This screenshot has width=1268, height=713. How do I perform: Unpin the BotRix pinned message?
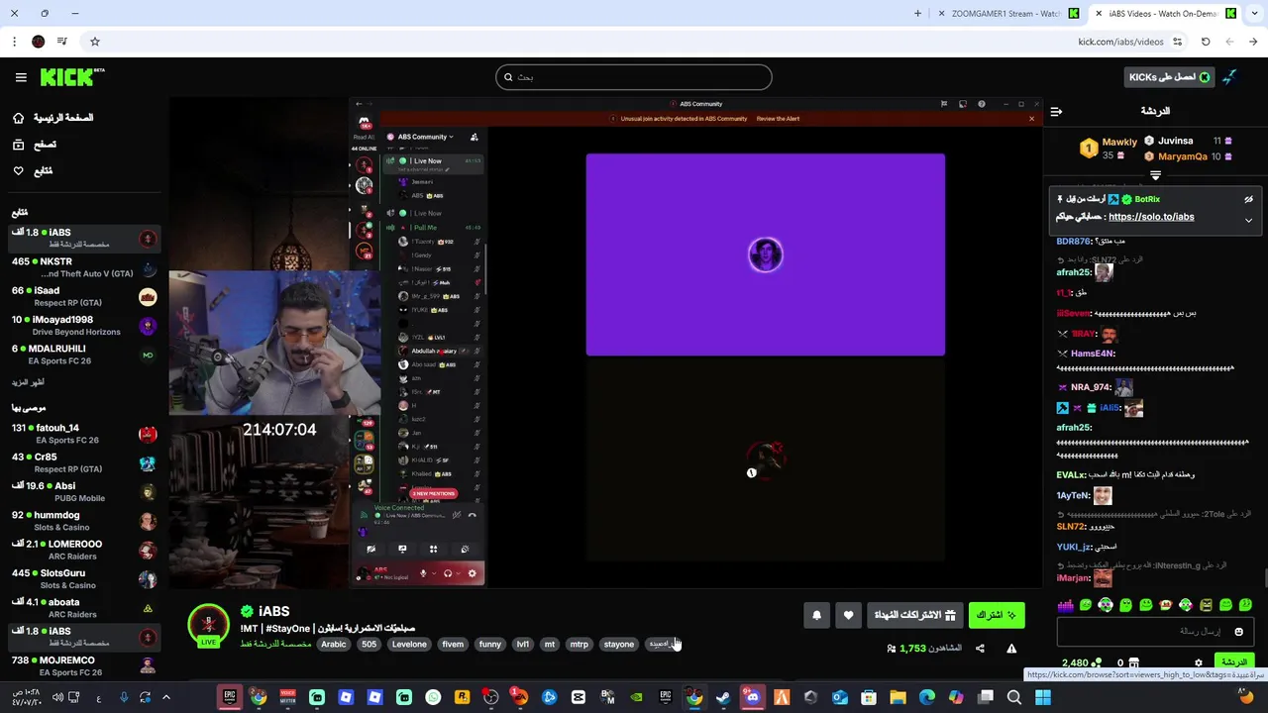click(1248, 199)
